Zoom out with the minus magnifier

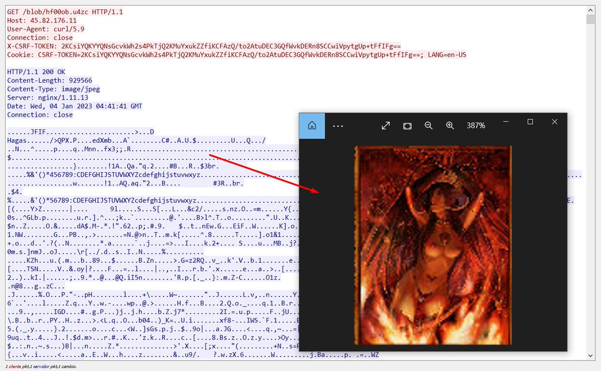click(x=429, y=126)
